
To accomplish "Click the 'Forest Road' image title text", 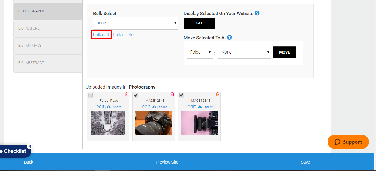I will tap(109, 101).
